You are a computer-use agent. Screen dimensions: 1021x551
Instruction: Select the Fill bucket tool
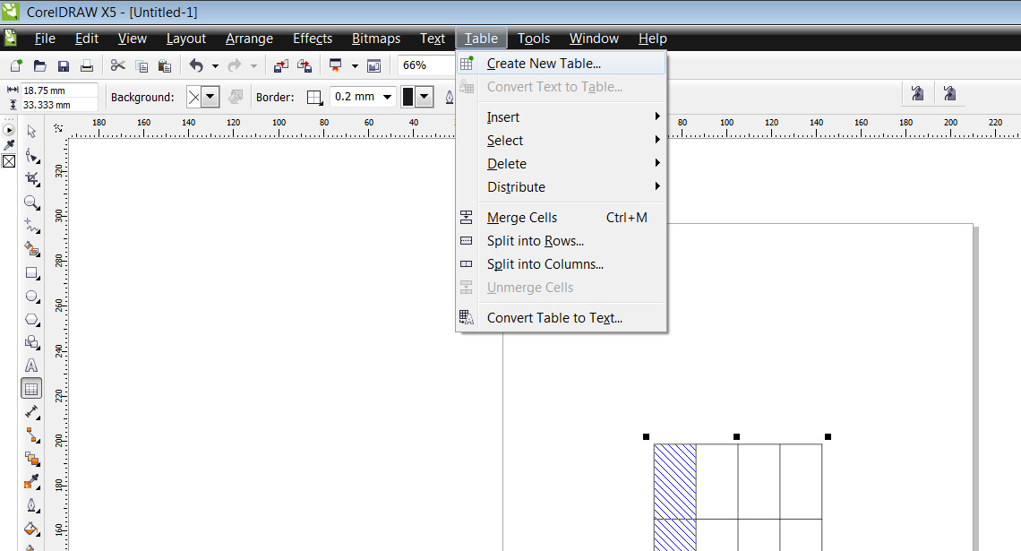click(31, 529)
